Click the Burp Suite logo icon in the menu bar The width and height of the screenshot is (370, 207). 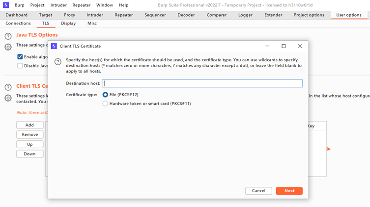6,5
